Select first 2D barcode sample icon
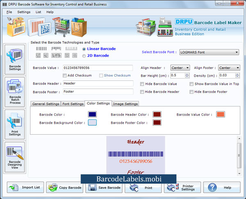This screenshot has height=199, width=246. tap(38, 55)
